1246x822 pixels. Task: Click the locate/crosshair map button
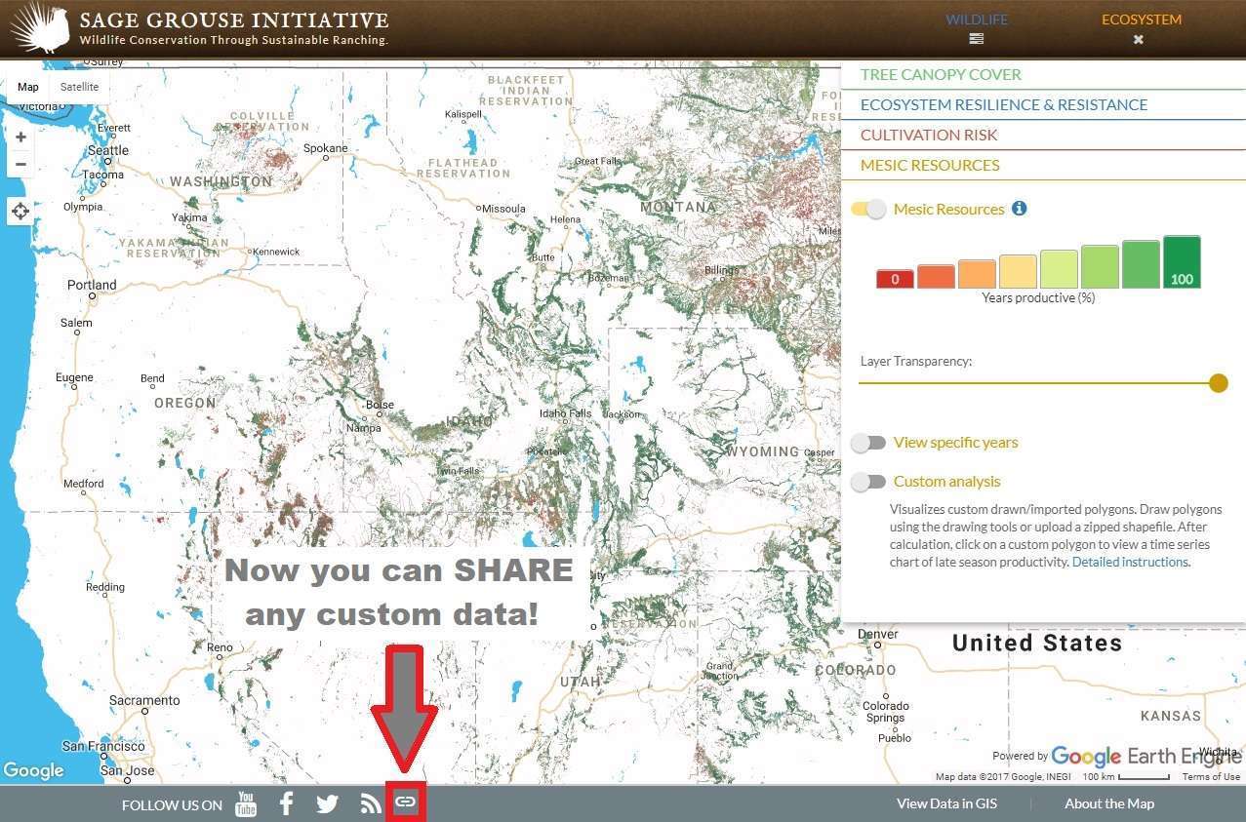[20, 211]
